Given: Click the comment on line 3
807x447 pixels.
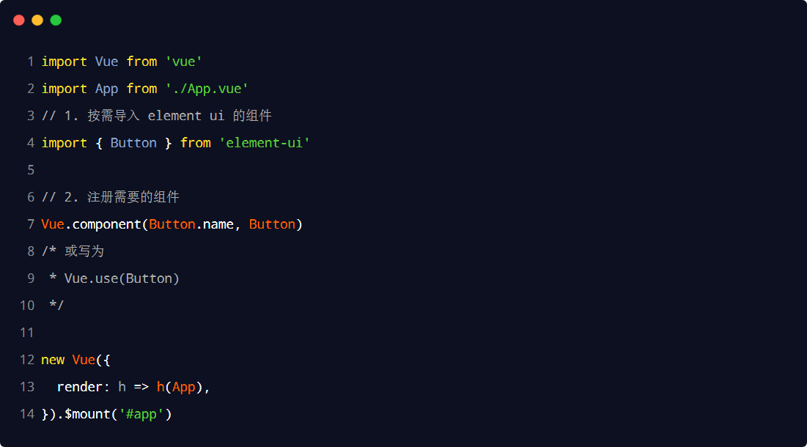Looking at the screenshot, I should [156, 116].
